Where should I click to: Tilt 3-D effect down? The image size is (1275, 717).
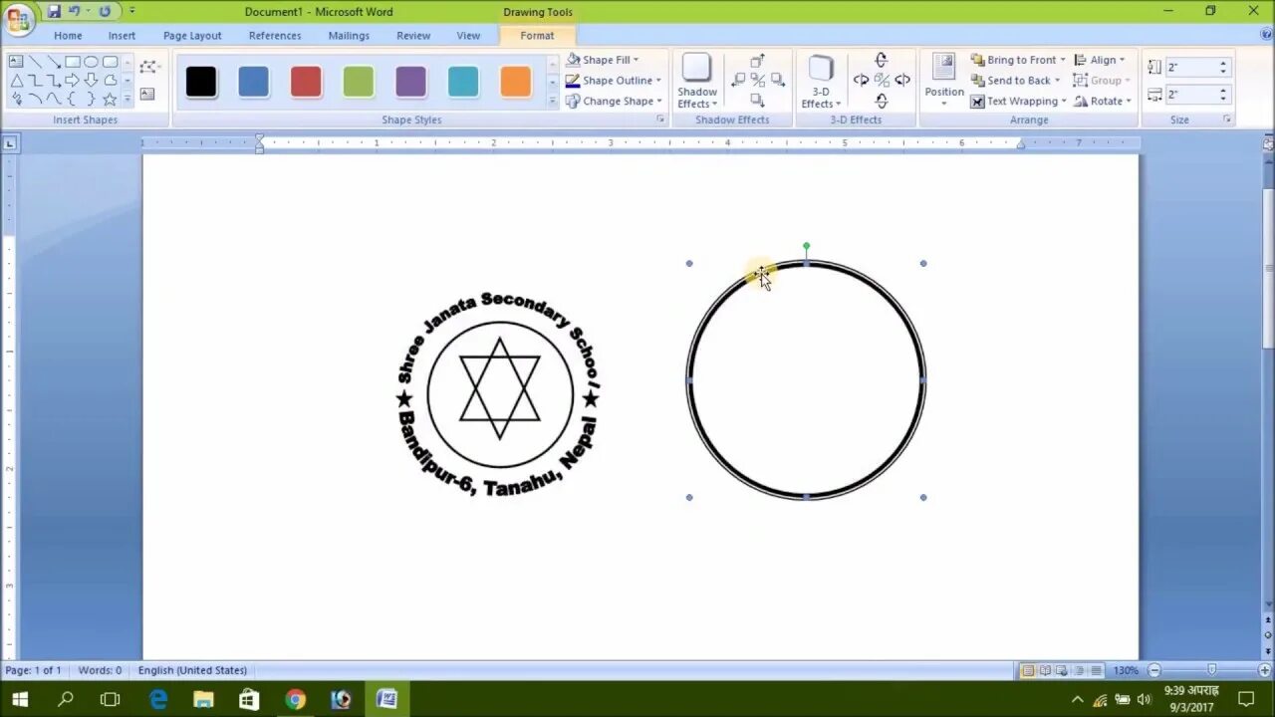(881, 101)
